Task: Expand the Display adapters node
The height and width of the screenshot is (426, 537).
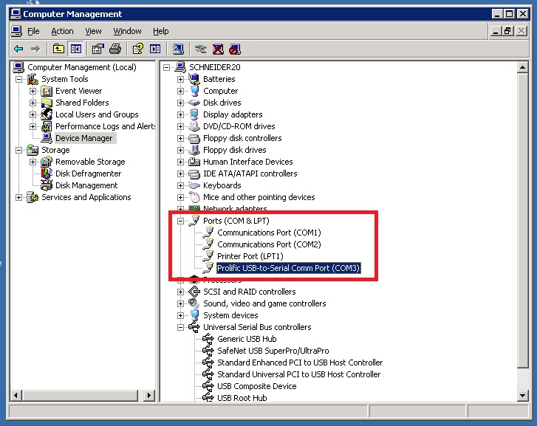Action: (x=180, y=114)
